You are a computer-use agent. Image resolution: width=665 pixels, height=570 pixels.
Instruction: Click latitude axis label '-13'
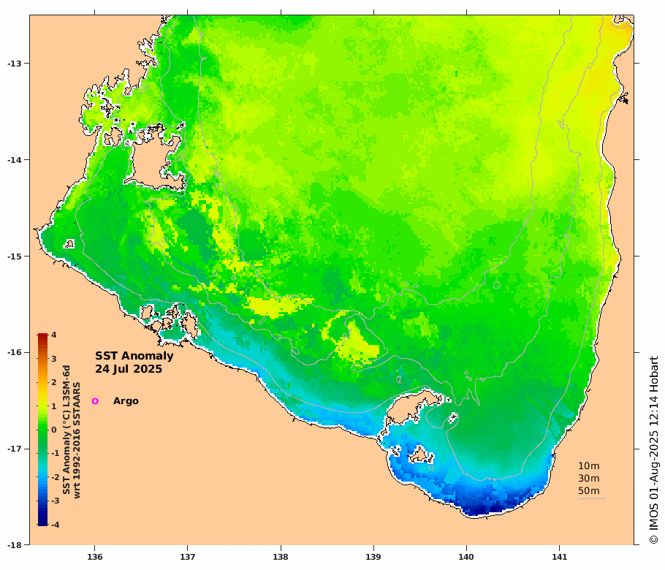(x=14, y=64)
